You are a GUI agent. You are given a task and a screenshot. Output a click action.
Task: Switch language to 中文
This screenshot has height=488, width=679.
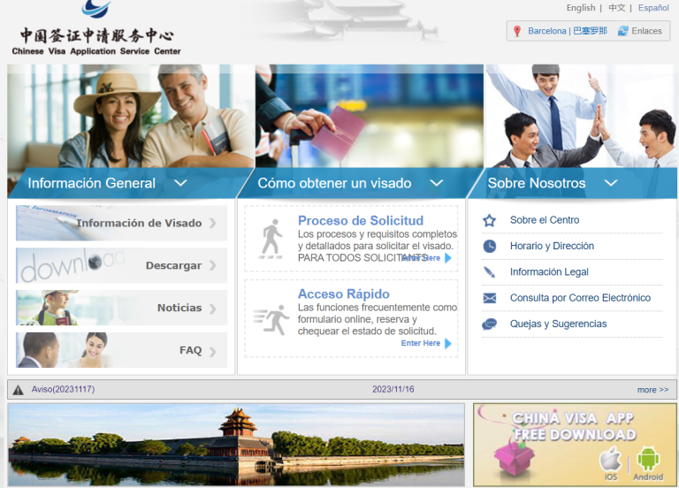[x=616, y=8]
